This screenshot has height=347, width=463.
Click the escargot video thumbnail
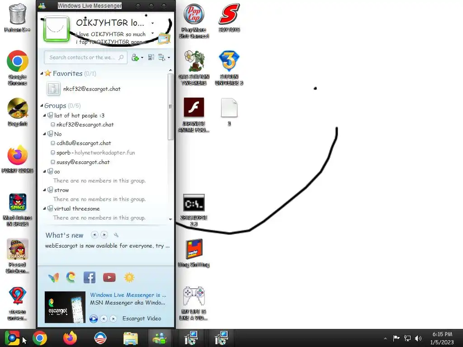(x=65, y=307)
